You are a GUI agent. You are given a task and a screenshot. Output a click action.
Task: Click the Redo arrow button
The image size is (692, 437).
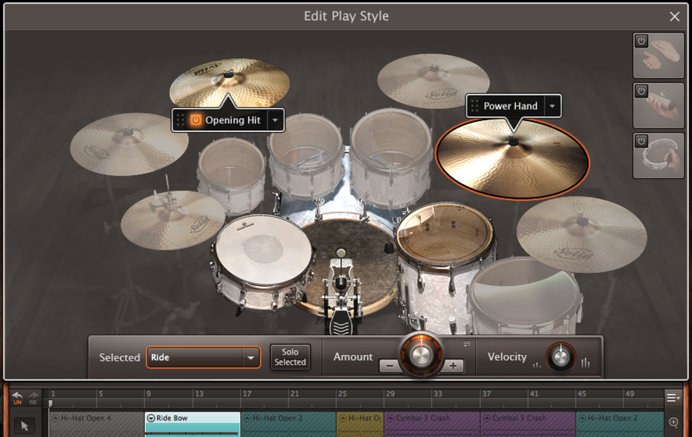tap(33, 397)
